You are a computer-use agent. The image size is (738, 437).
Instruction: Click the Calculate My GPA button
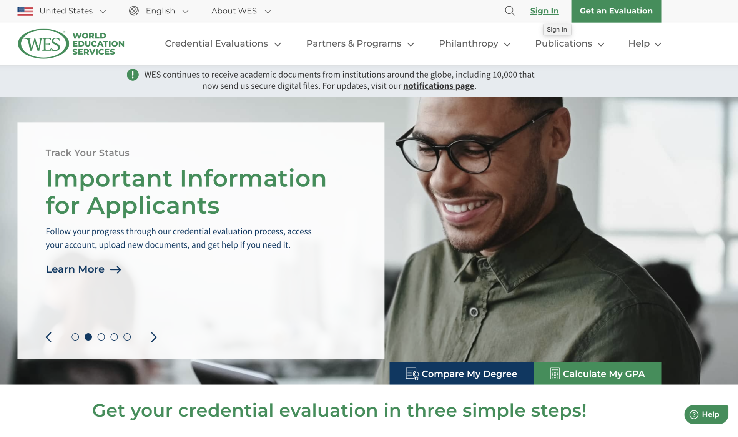click(597, 374)
